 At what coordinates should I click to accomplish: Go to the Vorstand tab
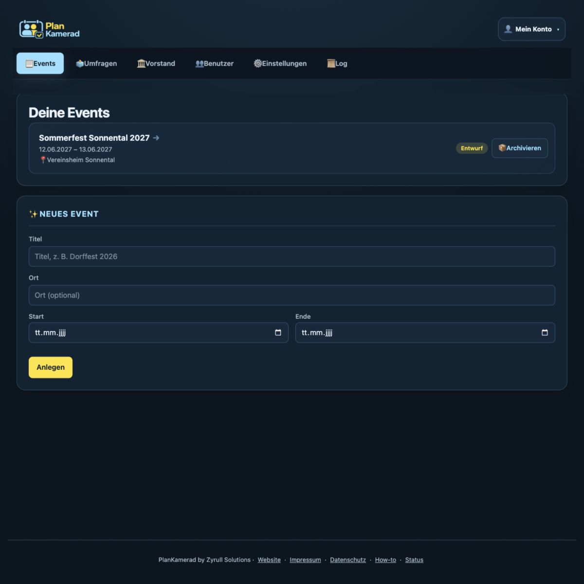pos(156,63)
